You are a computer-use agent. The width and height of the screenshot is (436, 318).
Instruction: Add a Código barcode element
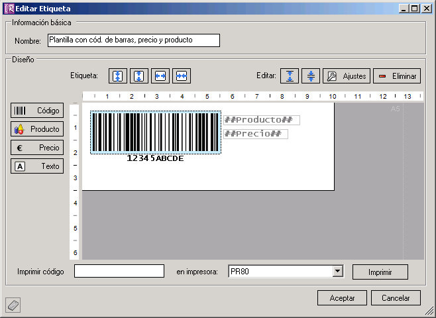[x=37, y=111]
